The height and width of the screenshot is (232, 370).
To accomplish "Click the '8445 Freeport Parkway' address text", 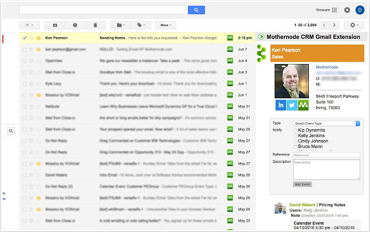I will pos(337,96).
